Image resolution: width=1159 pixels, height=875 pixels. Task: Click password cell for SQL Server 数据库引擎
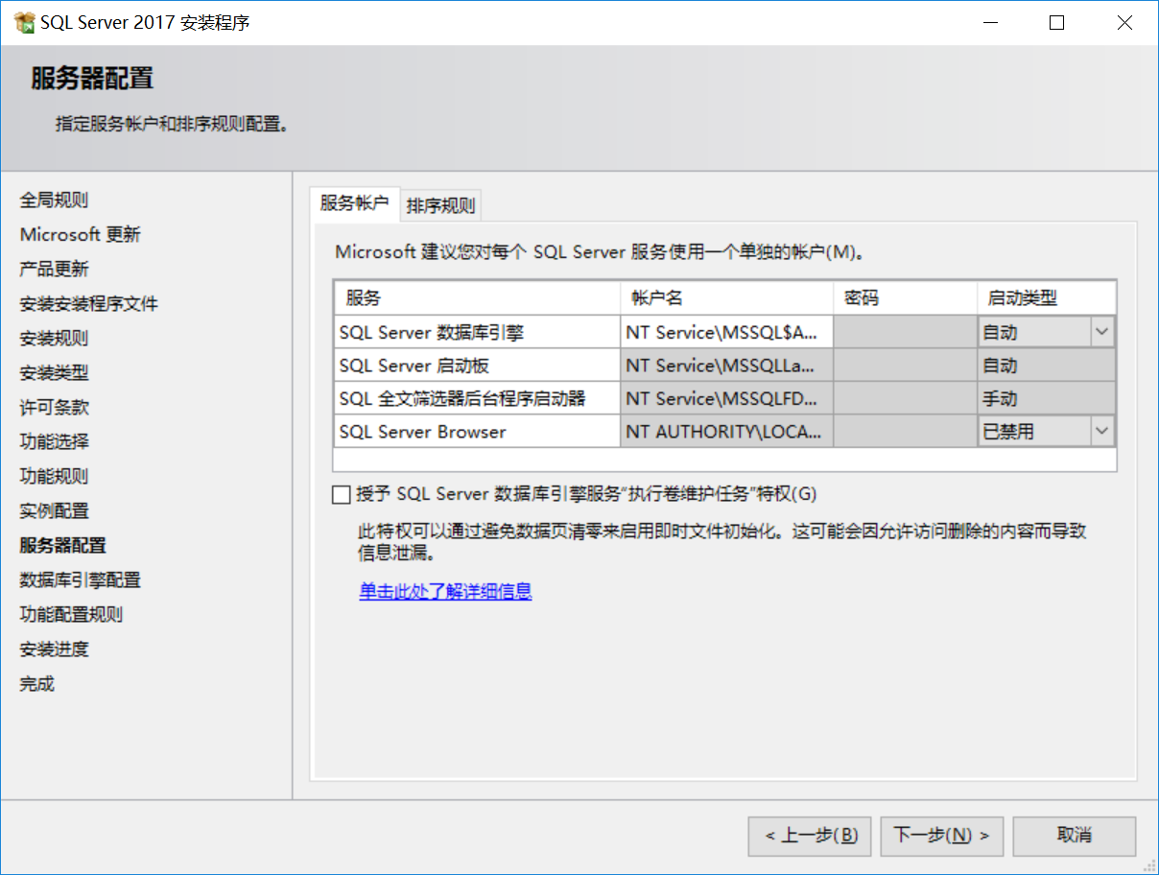point(906,332)
